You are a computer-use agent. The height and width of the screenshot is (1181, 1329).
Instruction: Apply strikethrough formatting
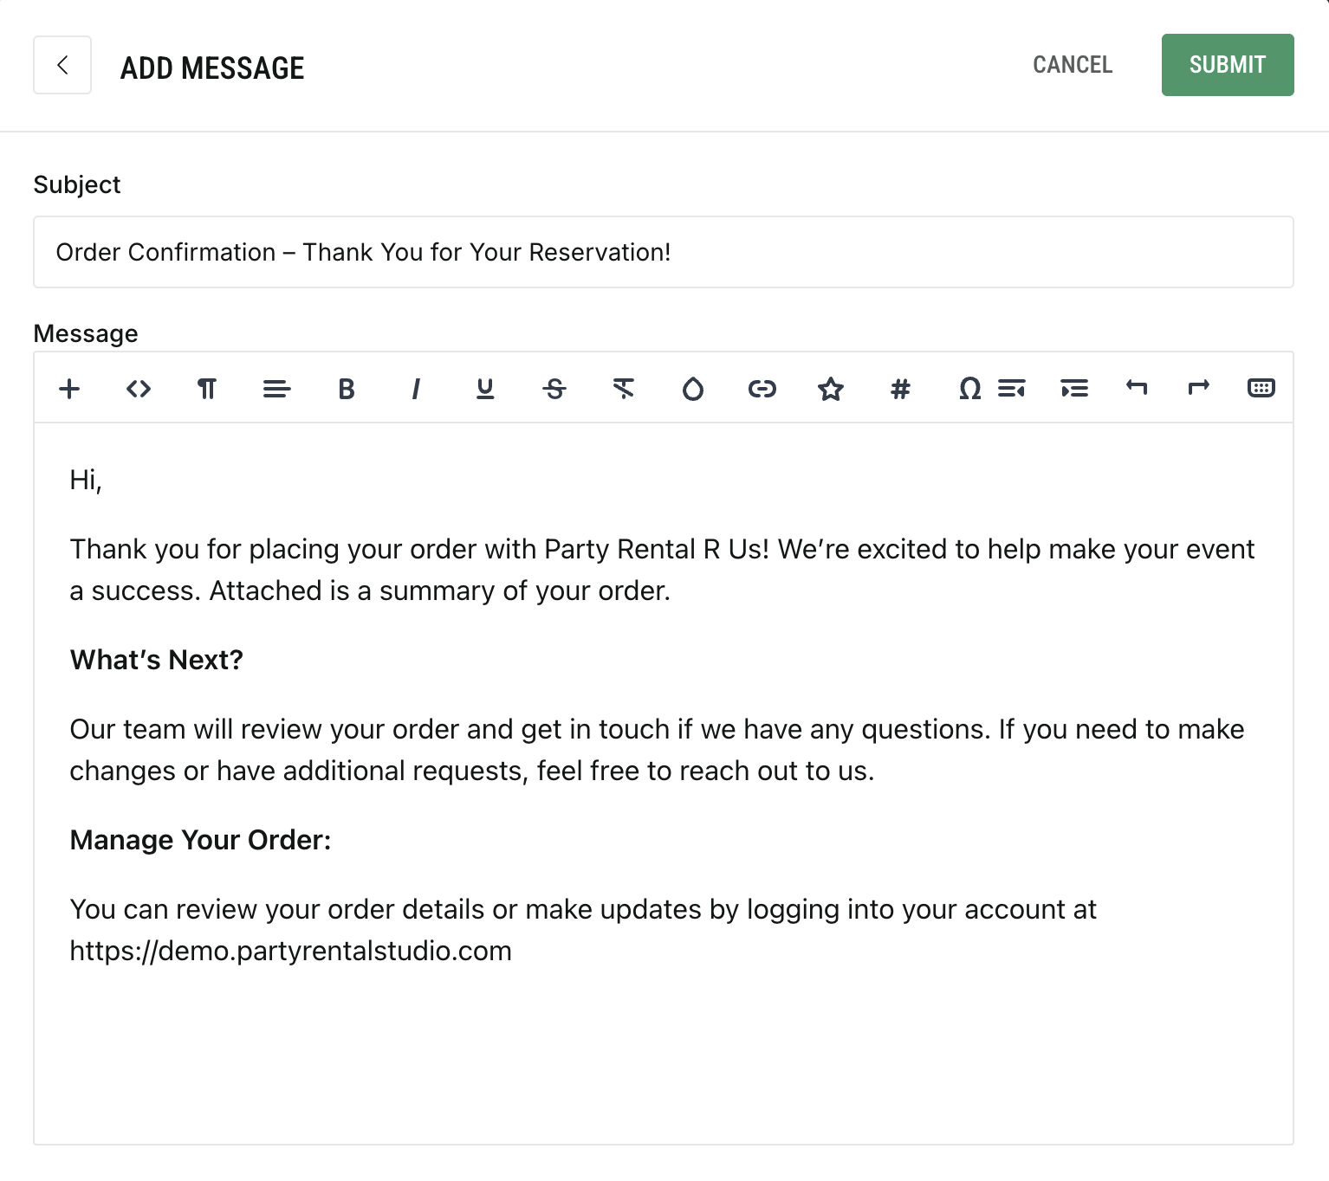[554, 389]
